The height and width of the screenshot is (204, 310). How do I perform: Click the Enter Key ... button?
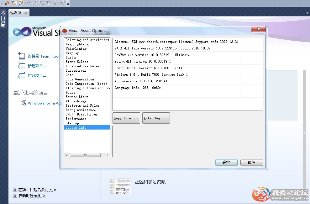click(x=156, y=118)
